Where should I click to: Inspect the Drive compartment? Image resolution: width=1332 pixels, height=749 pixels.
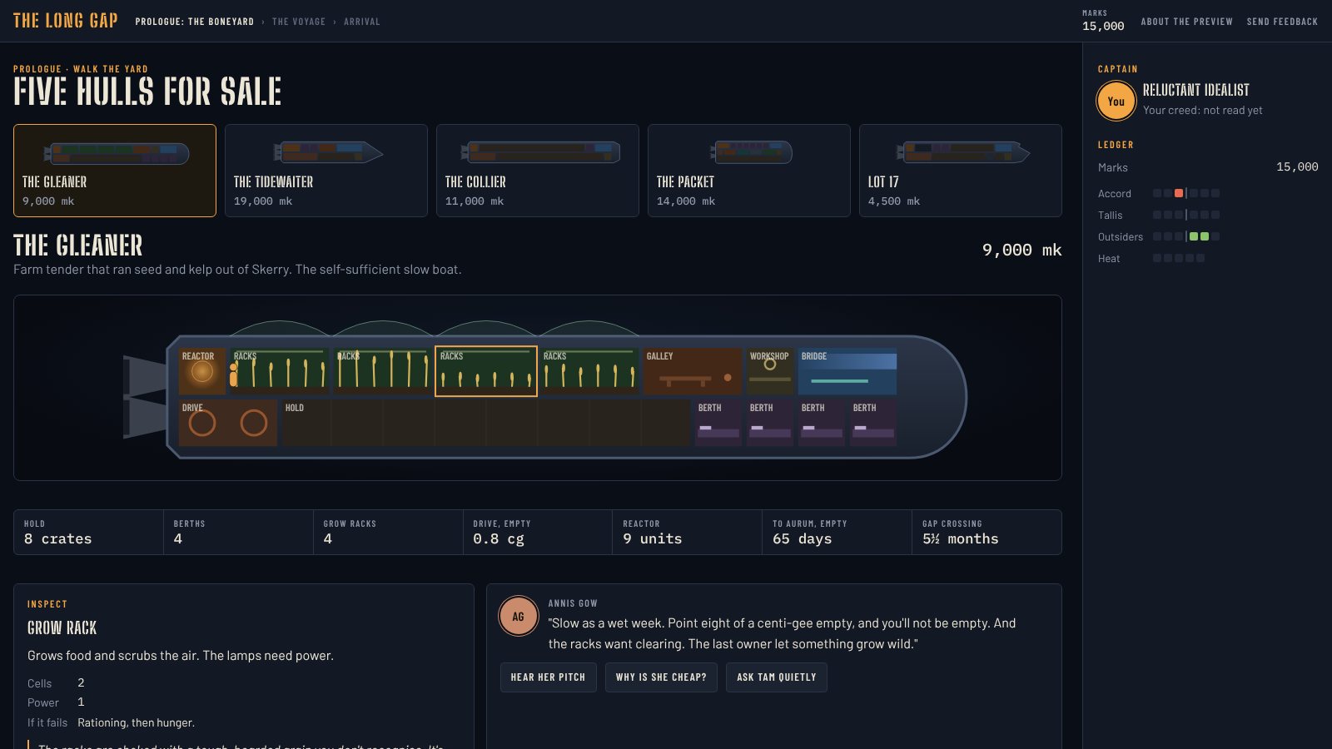[x=228, y=423]
